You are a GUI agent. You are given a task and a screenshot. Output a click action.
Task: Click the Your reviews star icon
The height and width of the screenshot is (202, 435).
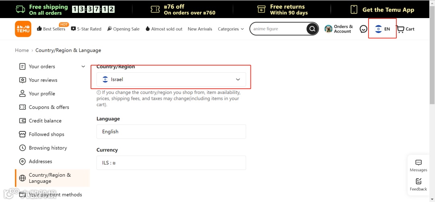tap(22, 80)
